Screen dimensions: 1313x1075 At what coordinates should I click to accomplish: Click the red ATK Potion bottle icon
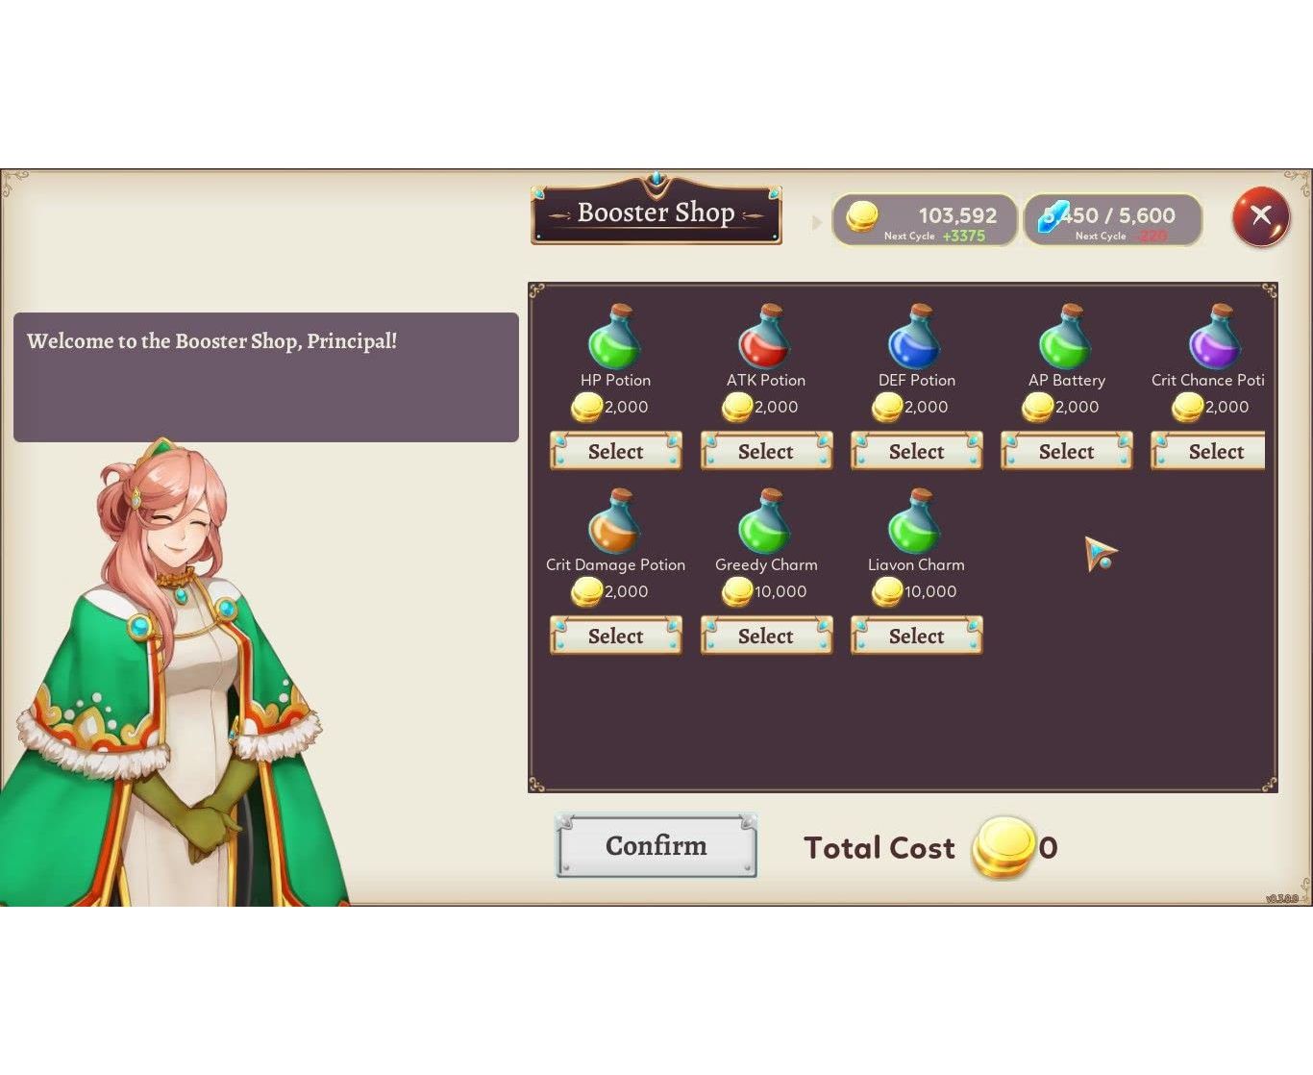[765, 337]
